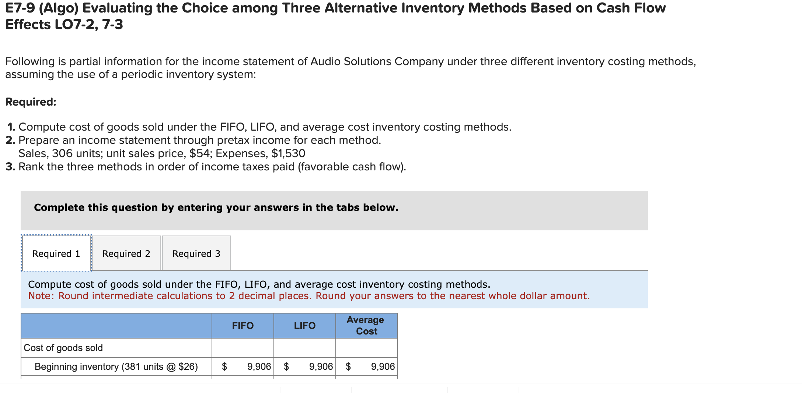Click the empty FIFO Cost of goods sold cell
The image size is (802, 393).
tap(242, 347)
